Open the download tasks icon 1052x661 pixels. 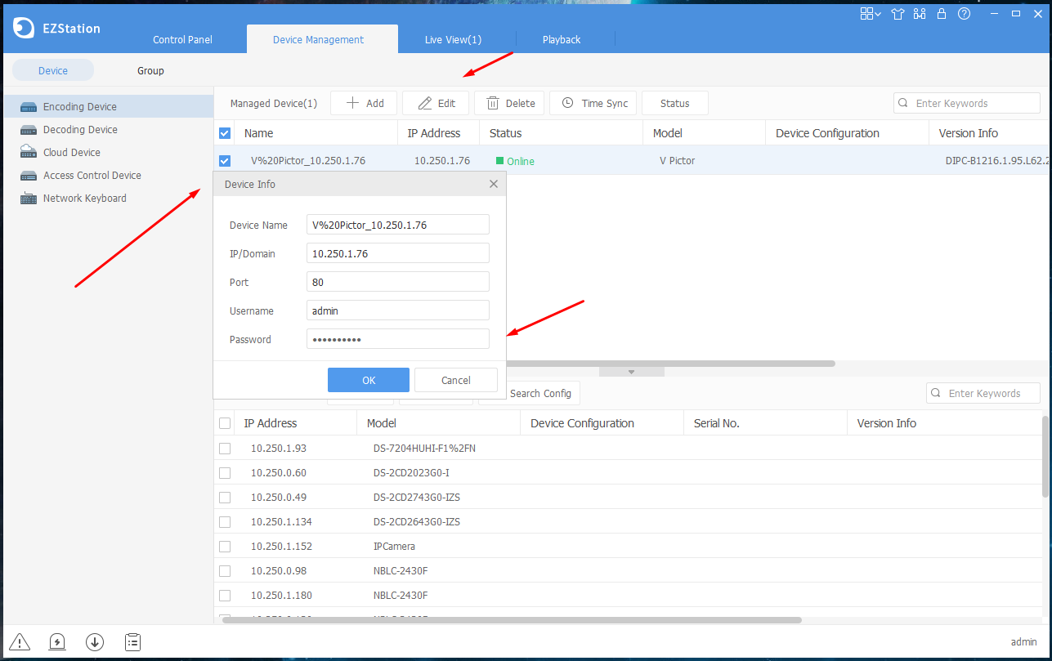click(x=95, y=642)
